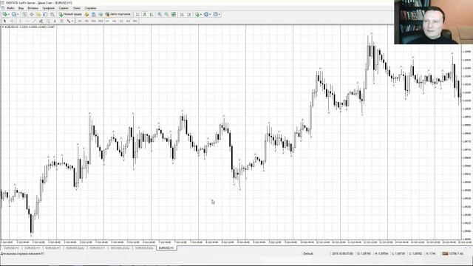This screenshot has width=473, height=266.
Task: Select the text label tool
Action: click(x=61, y=21)
